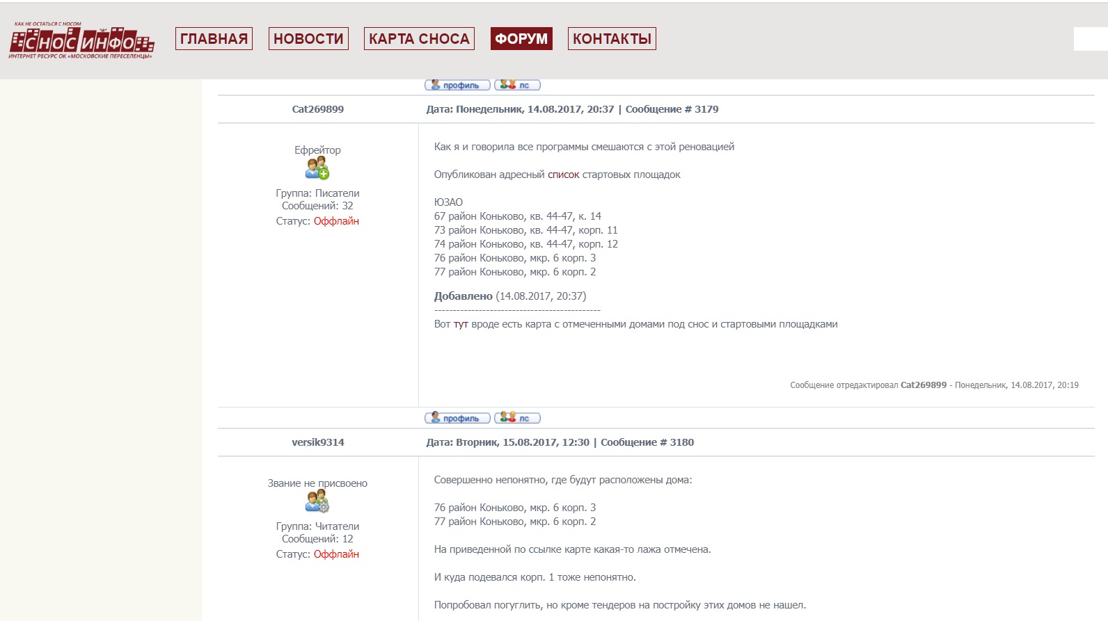Click Оффлайн status under versik9314
The width and height of the screenshot is (1108, 621).
336,554
